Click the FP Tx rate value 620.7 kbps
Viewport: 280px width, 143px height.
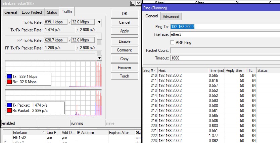pyautogui.click(x=56, y=40)
